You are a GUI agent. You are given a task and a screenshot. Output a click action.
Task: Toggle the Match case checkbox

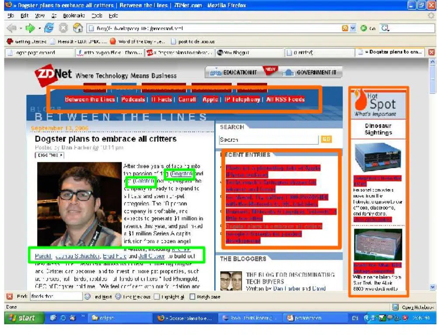click(192, 297)
